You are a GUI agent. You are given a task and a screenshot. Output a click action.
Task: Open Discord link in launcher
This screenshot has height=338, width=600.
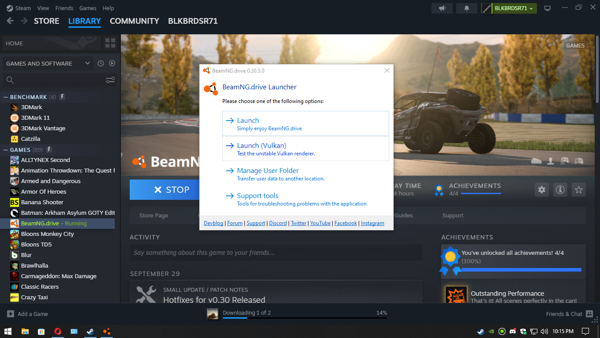[x=278, y=223]
